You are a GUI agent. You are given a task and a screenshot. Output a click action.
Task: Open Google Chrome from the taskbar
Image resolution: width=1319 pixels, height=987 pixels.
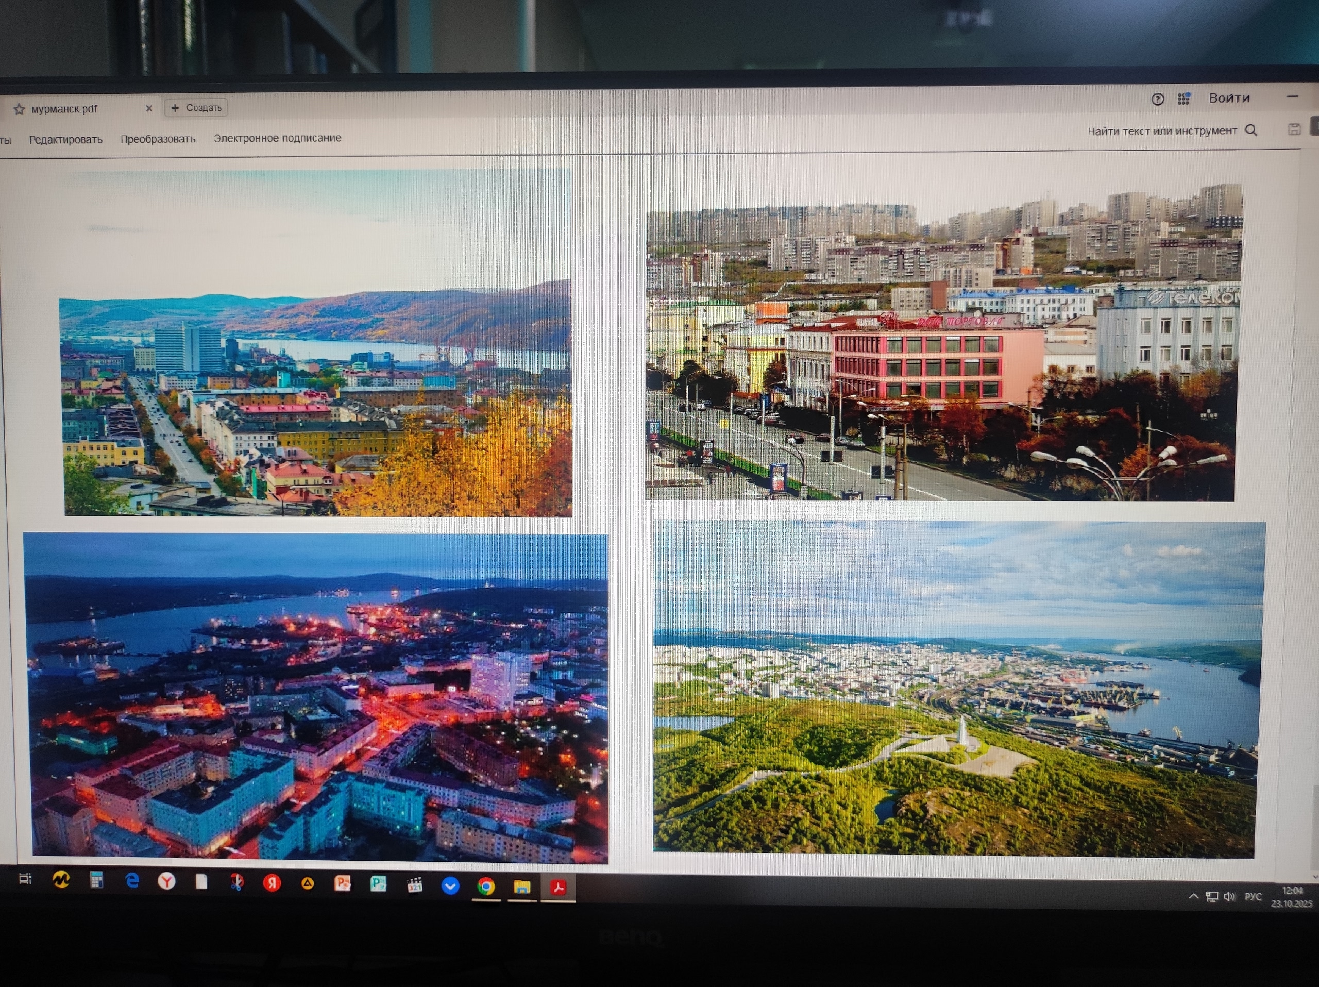click(x=486, y=886)
